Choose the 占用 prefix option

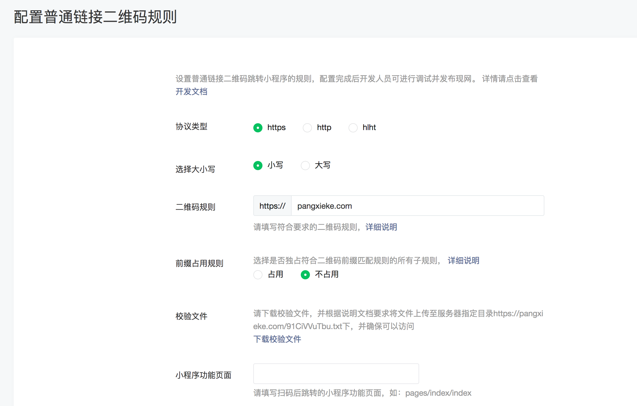258,275
